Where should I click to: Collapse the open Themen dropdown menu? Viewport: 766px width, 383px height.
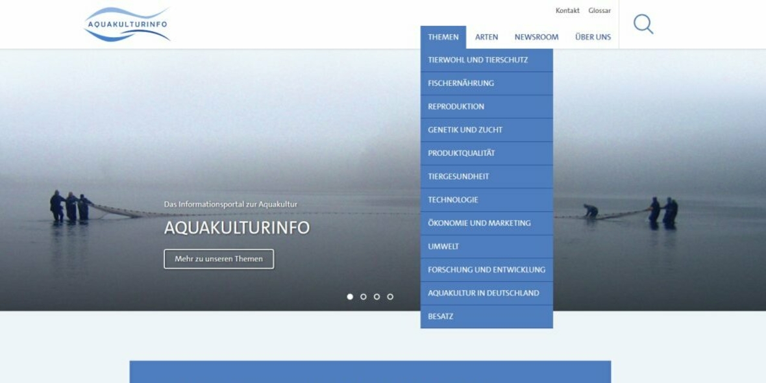(x=443, y=37)
